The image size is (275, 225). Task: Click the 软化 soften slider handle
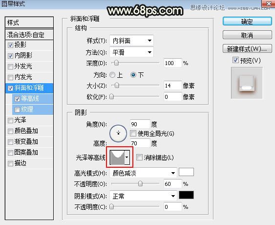pos(111,96)
